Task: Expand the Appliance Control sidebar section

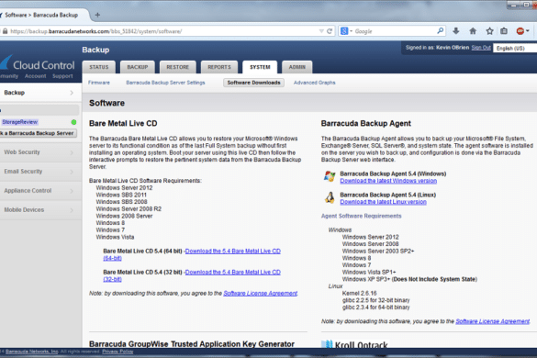Action: 40,191
